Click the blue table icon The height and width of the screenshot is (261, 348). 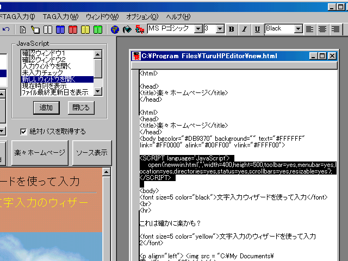60,29
